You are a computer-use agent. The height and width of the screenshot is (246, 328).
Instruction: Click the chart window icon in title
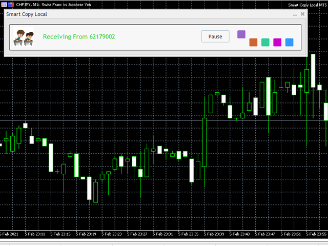coord(4,5)
